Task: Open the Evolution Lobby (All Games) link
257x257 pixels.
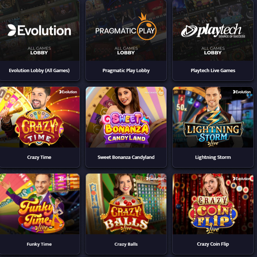Action: coord(39,71)
